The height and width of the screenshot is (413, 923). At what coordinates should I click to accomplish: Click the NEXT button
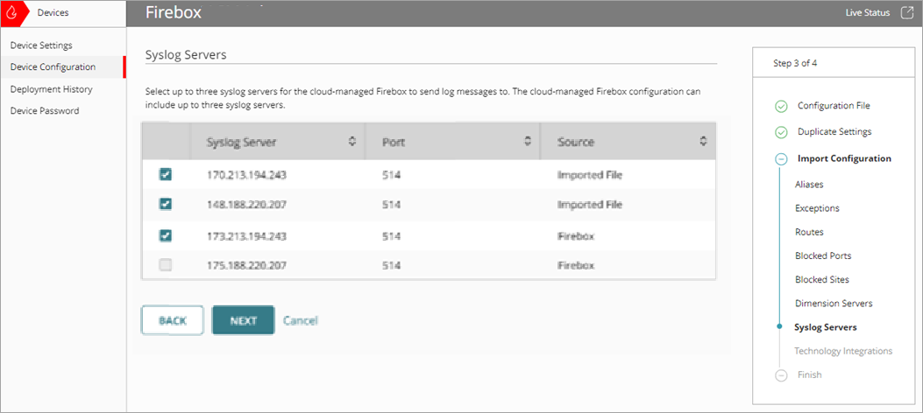click(x=243, y=321)
